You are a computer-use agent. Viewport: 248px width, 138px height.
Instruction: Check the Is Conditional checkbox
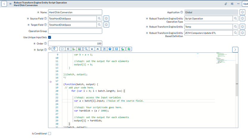point(49,134)
